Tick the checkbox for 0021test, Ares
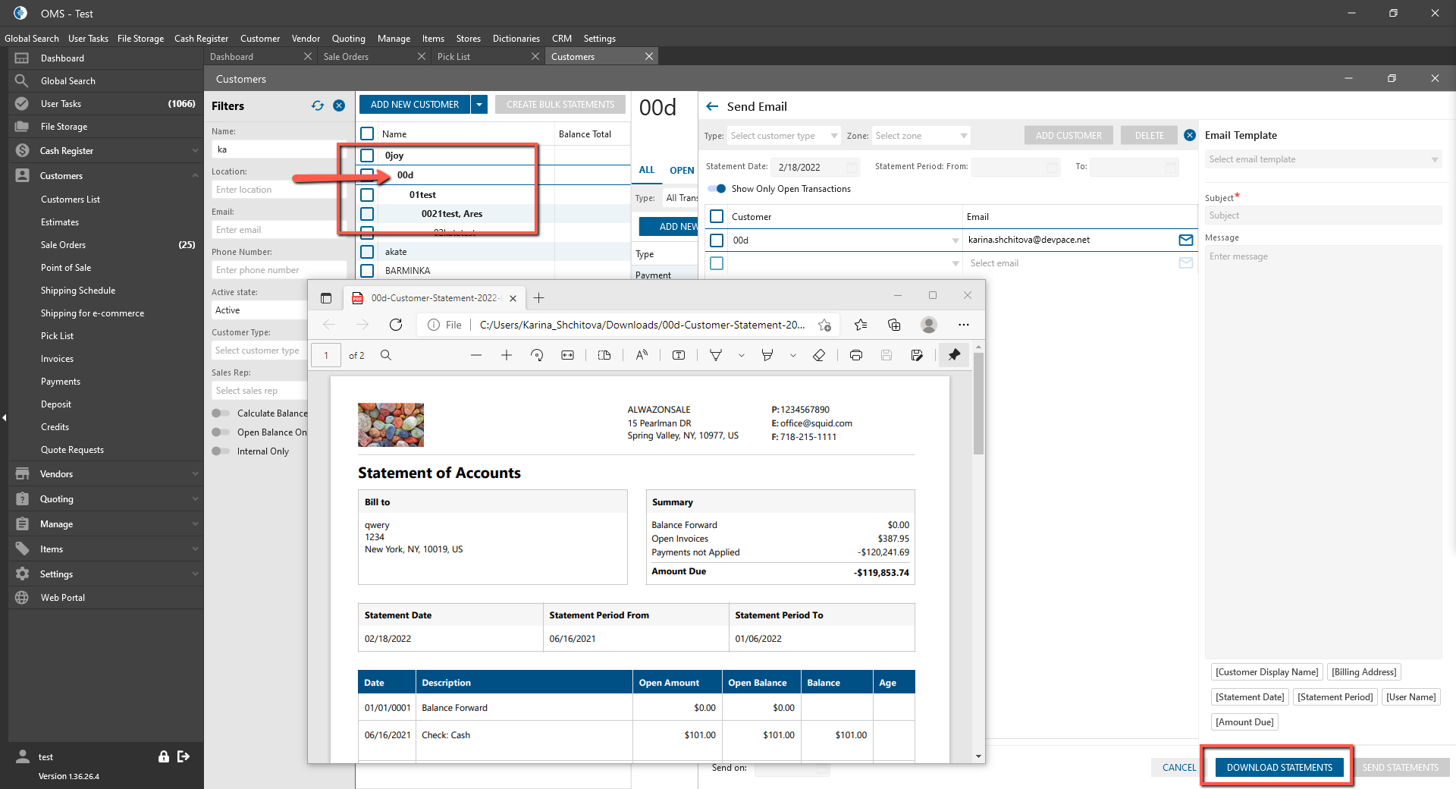 tap(367, 214)
